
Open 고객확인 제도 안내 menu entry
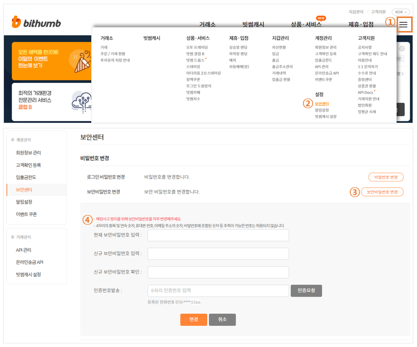(x=372, y=54)
